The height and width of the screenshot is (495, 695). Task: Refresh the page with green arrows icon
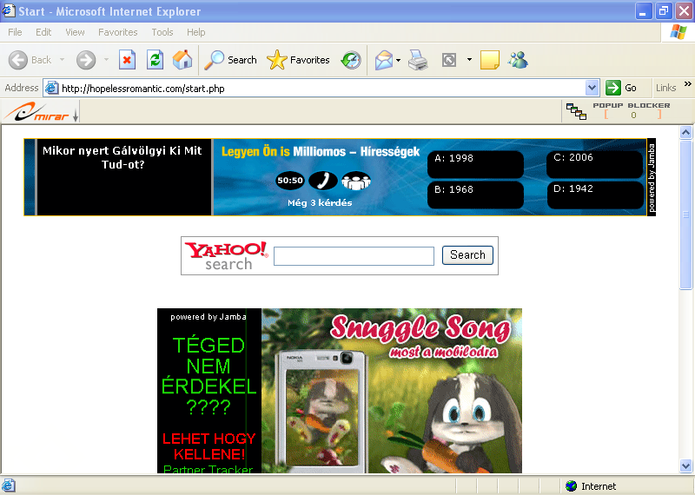[156, 60]
